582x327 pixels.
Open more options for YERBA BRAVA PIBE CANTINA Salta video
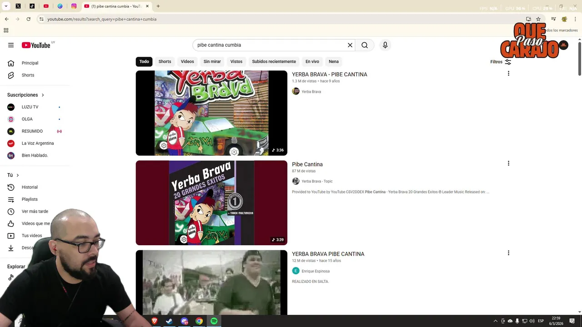(508, 253)
